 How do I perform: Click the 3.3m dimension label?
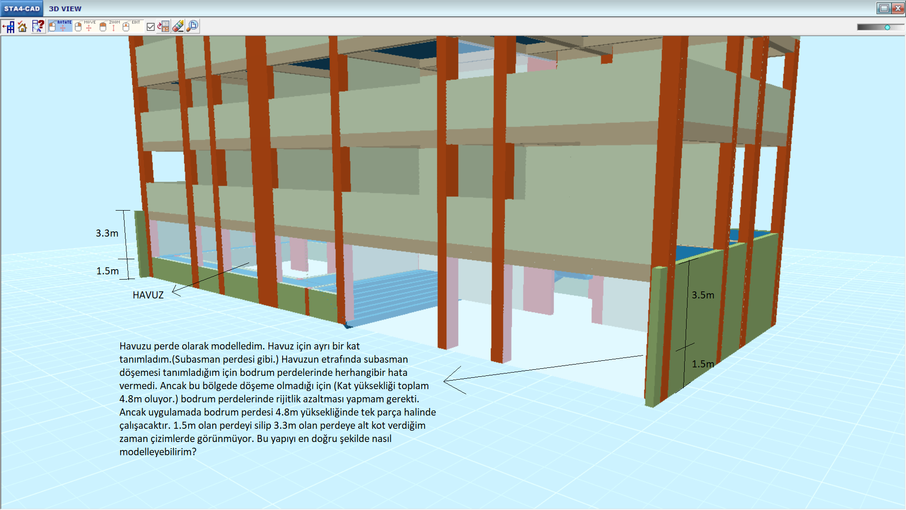coord(107,233)
